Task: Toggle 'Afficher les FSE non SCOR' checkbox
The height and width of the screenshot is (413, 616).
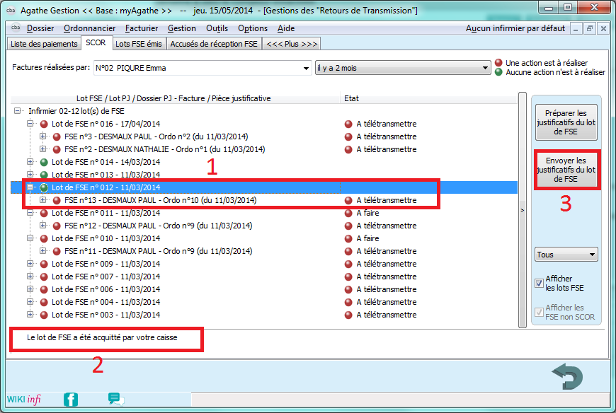Action: [539, 312]
